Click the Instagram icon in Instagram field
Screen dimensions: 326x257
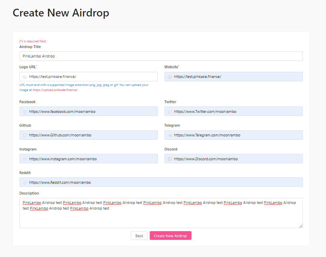coord(25,159)
